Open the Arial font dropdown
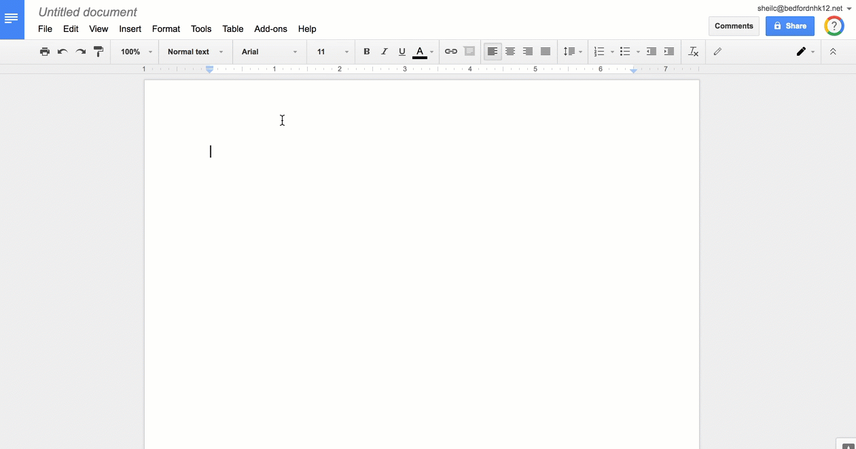This screenshot has width=856, height=449. point(270,52)
